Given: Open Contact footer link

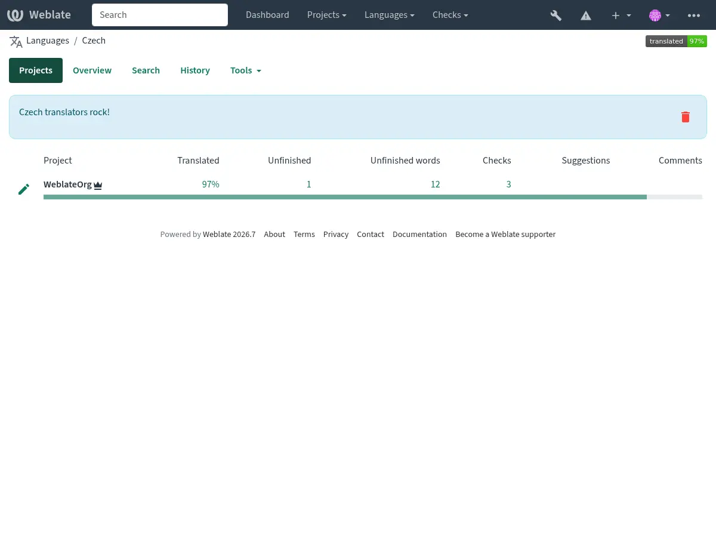Looking at the screenshot, I should (371, 235).
